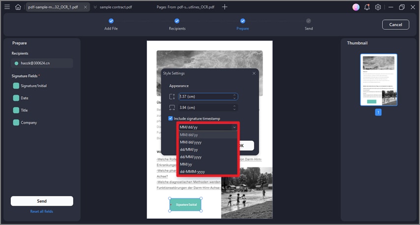Choose dd-MMM-yyyy format option
Screen dimensions: 420x225
pyautogui.click(x=208, y=172)
